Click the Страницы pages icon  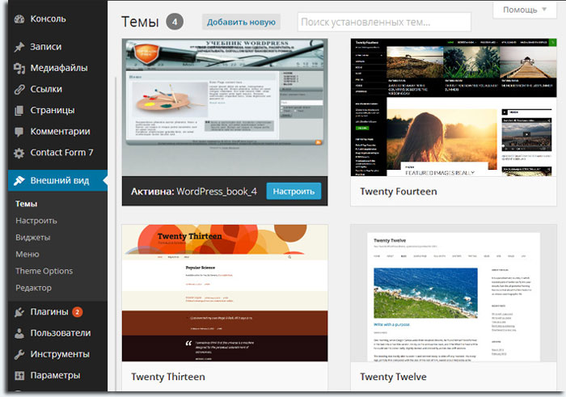19,110
